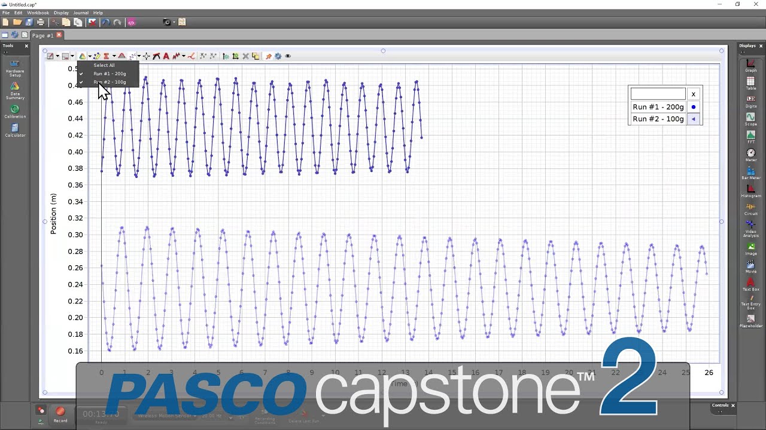This screenshot has height=430, width=766.
Task: Add an Image display
Action: 750,248
